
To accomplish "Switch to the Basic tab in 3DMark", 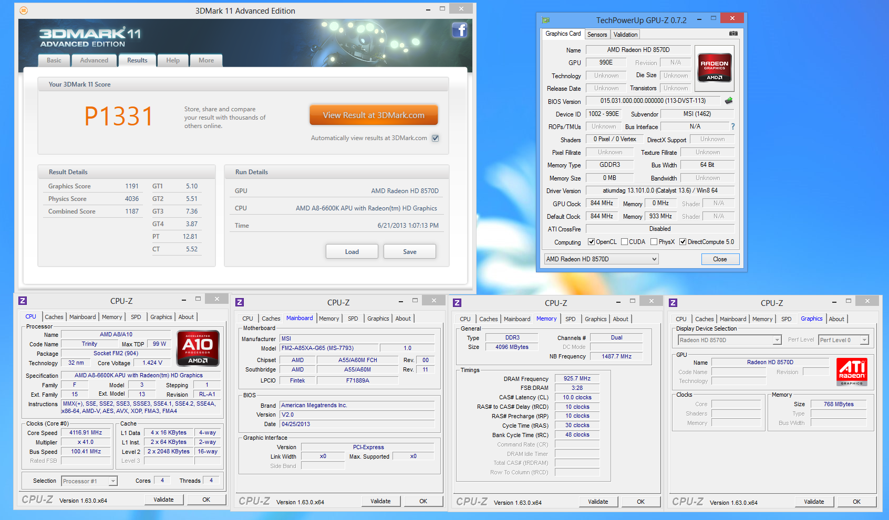I will pyautogui.click(x=54, y=60).
